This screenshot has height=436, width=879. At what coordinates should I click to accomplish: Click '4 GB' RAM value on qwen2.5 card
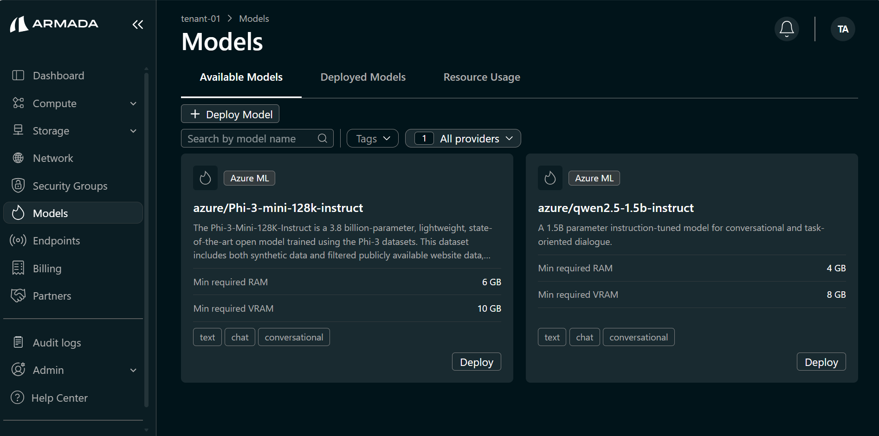click(836, 268)
